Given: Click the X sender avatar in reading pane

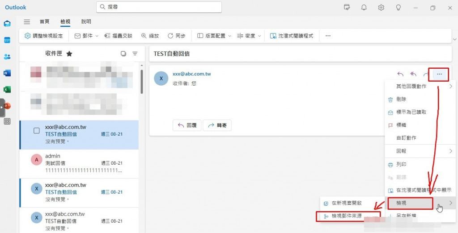Looking at the screenshot, I should [161, 79].
